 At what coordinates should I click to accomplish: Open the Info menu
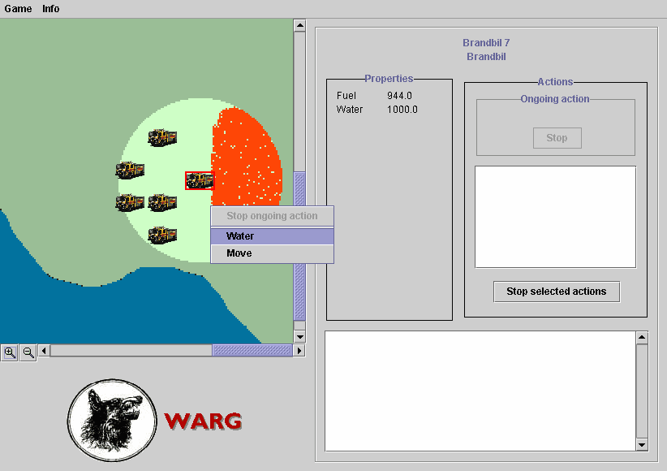(51, 9)
